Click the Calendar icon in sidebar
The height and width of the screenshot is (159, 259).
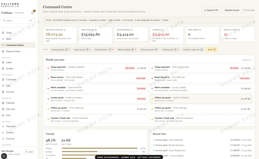pyautogui.click(x=3, y=103)
